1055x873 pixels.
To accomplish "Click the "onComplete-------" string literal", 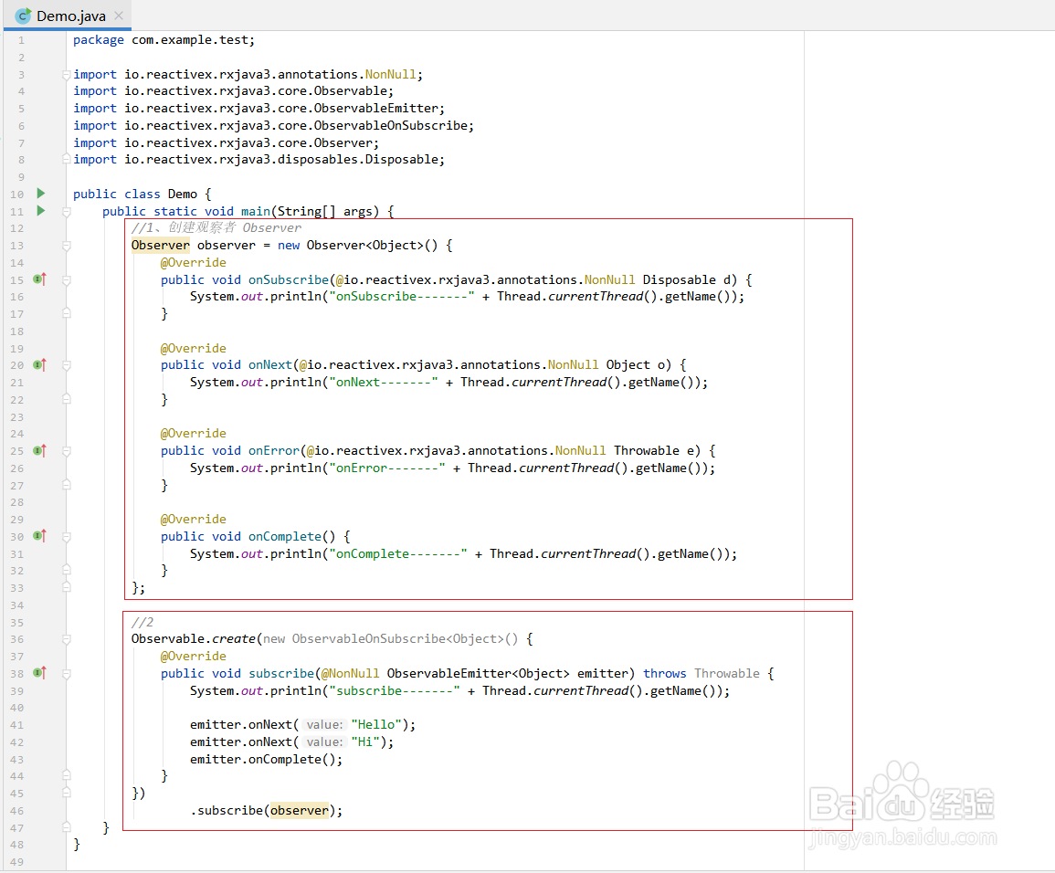I will [398, 553].
